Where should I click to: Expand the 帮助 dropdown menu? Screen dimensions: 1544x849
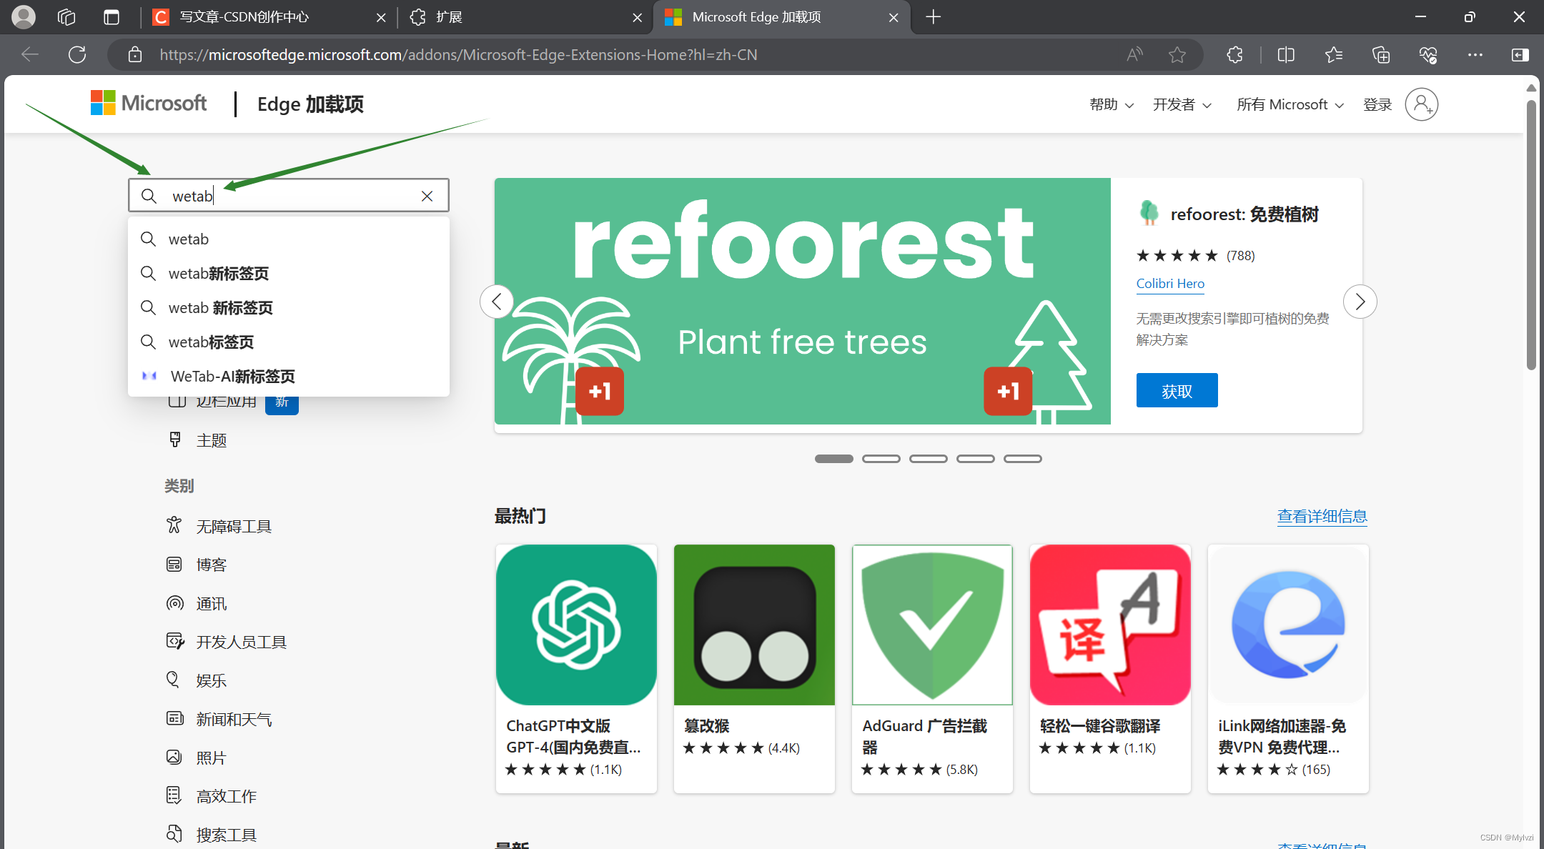point(1111,105)
